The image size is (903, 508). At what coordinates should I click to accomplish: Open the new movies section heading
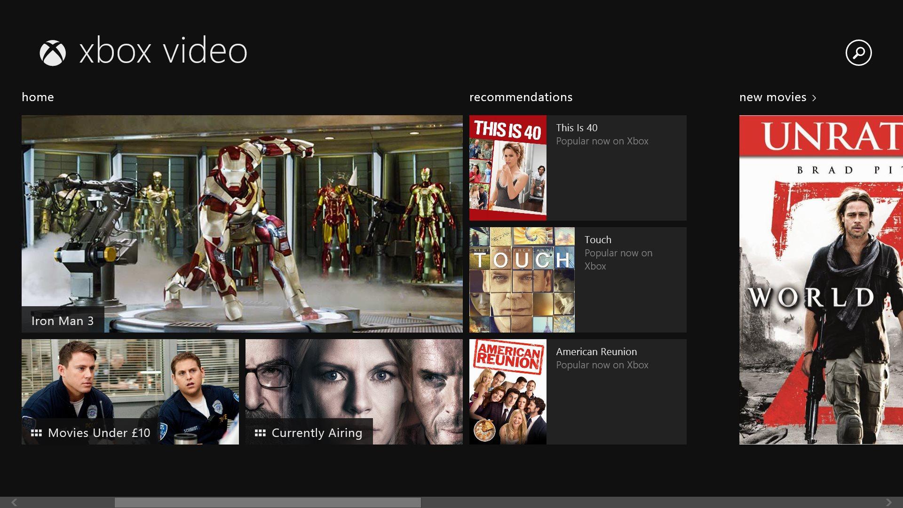[x=773, y=97]
